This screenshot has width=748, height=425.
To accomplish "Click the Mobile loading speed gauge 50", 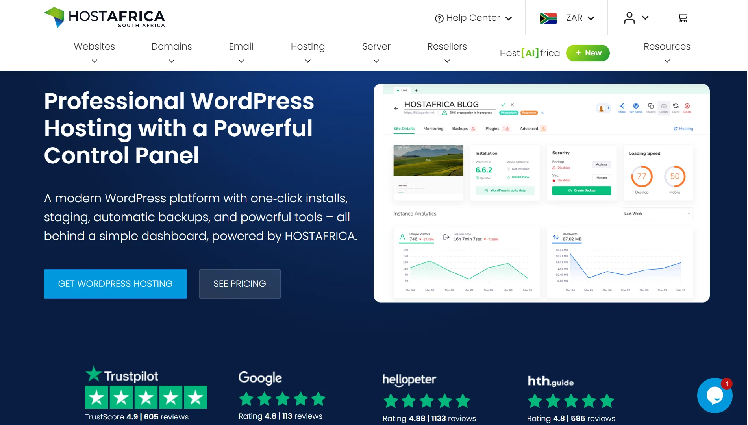I will click(x=675, y=176).
